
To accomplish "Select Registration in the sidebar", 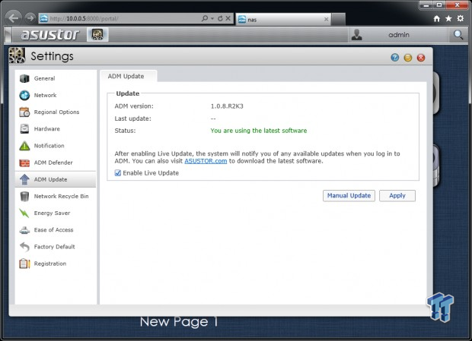I will (56, 264).
